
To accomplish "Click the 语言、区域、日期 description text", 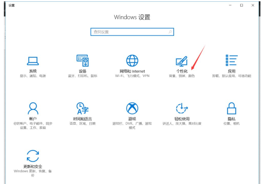I will [83, 123].
